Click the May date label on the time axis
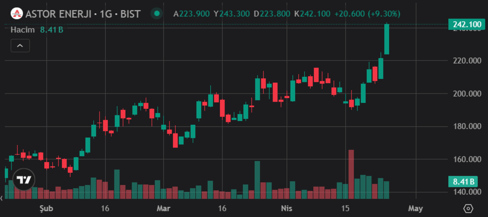 coord(415,208)
